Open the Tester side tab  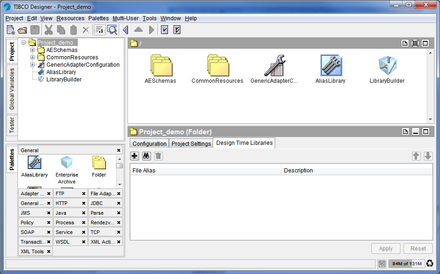click(12, 125)
